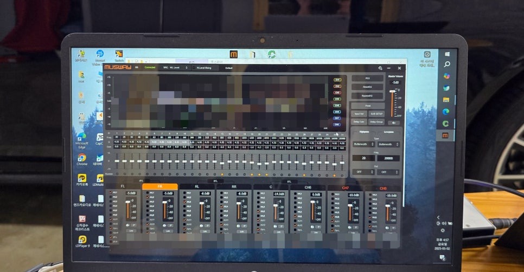Open Google Chrome from the desktop
This screenshot has height=272, width=524.
(x=81, y=158)
